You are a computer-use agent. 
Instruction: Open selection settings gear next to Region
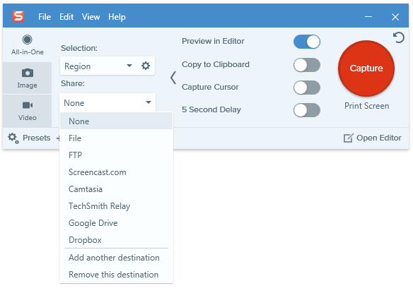tap(146, 66)
